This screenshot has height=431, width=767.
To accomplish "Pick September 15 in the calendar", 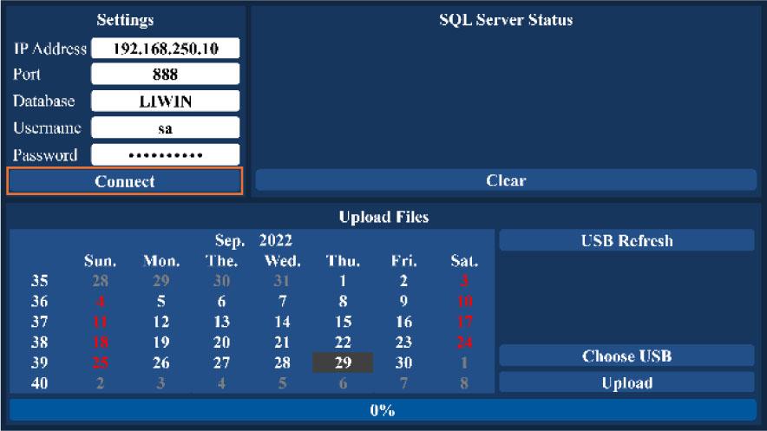I will [x=343, y=322].
